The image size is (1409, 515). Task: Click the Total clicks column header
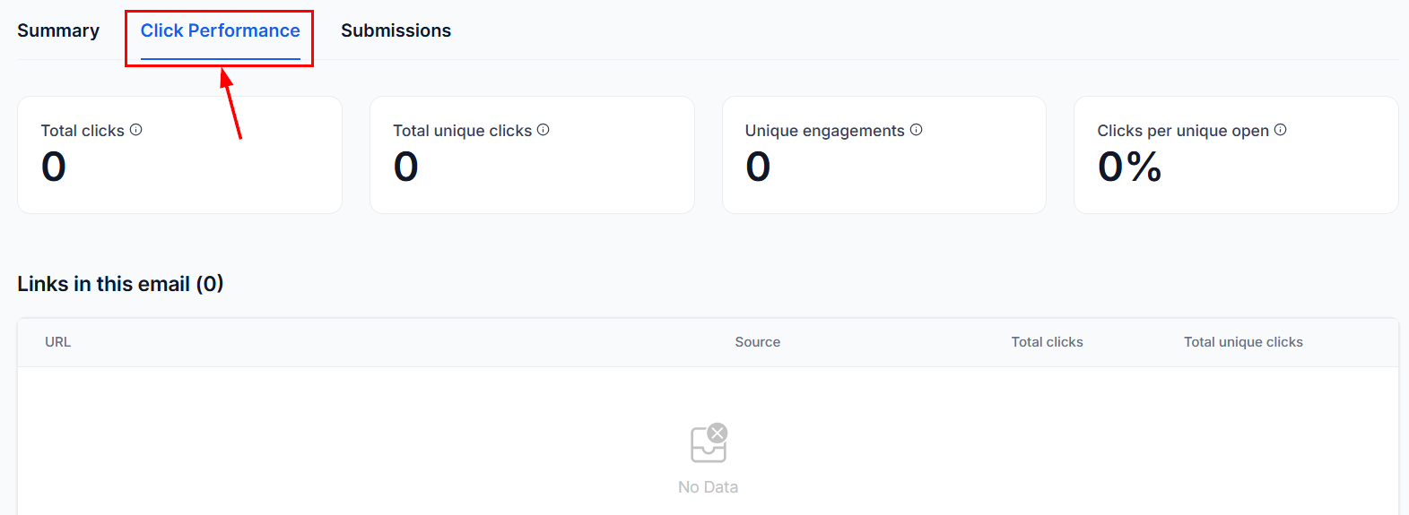tap(1047, 342)
